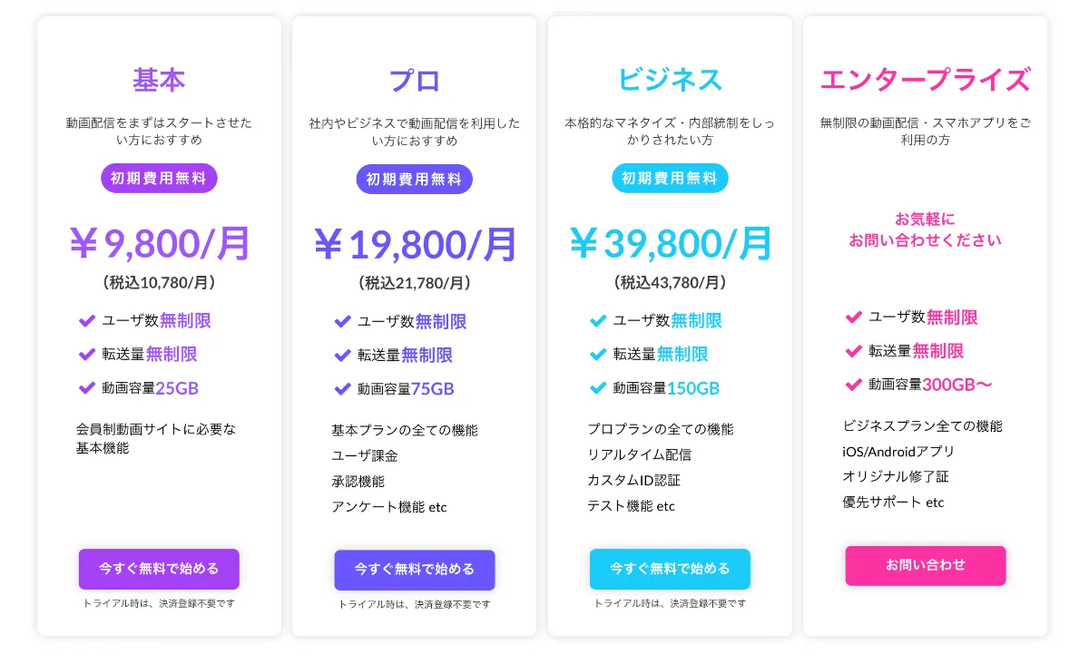Click the checkmark icon beside エンタープライズ 動画容量300GB〜
The image size is (1089, 664).
pyautogui.click(x=854, y=386)
